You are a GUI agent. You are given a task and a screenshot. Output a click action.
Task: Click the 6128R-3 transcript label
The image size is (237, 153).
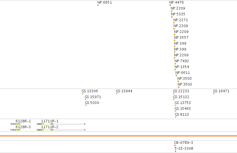[23, 127]
